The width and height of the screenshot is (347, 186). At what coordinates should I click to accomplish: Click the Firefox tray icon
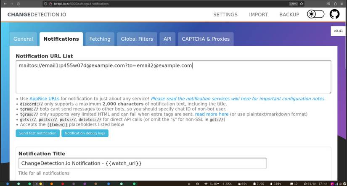tap(332, 184)
